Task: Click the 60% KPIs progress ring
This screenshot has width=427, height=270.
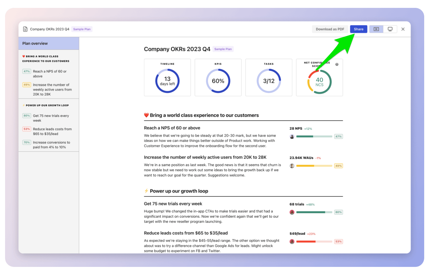Action: 218,81
